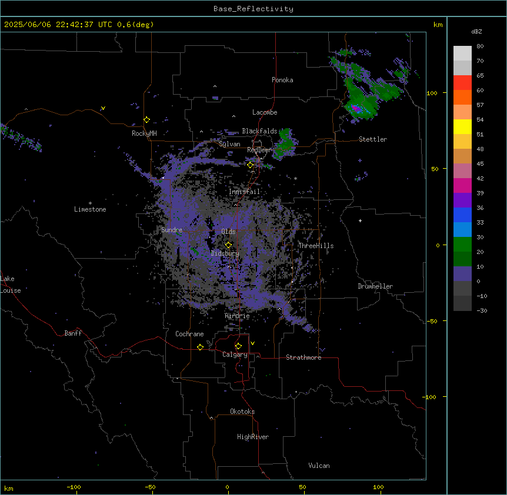
Task: Click the 100 tick on the bottom axis
Action: [x=378, y=487]
